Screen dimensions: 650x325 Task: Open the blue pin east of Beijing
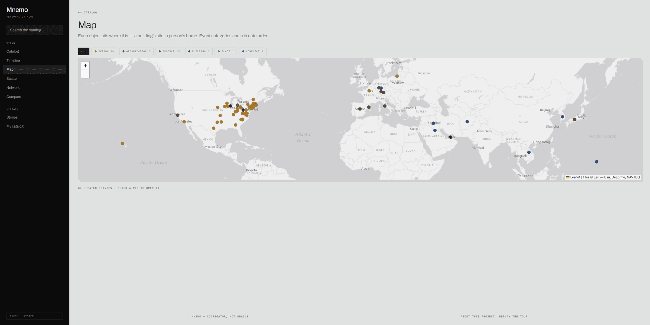[x=563, y=117]
